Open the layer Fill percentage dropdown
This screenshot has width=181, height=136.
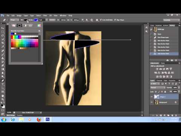(x=179, y=92)
